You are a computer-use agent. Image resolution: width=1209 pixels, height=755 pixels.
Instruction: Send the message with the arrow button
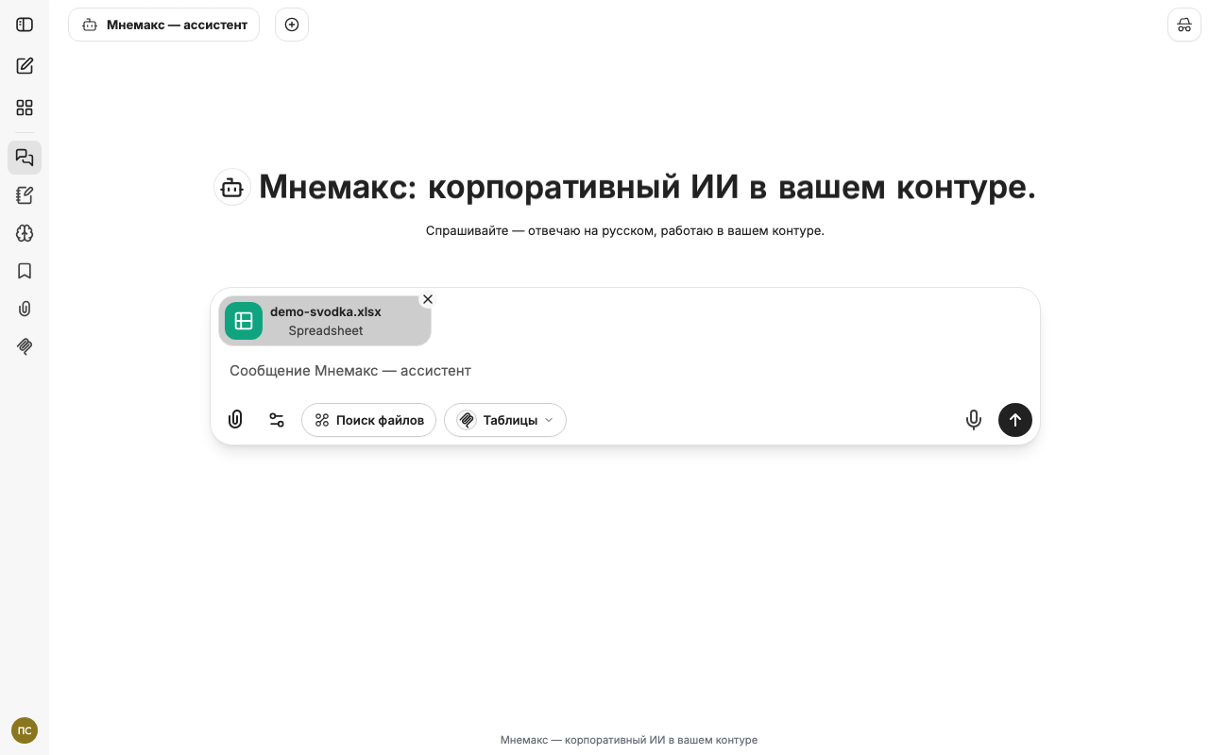tap(1015, 420)
